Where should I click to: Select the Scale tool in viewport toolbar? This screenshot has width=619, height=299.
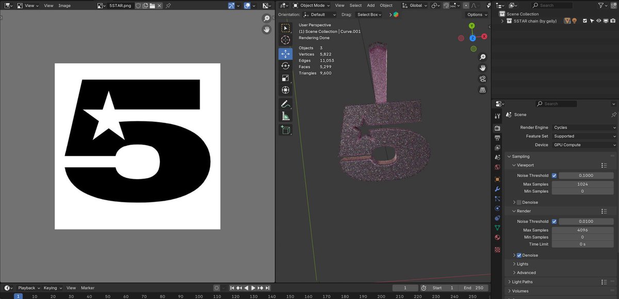(x=285, y=78)
